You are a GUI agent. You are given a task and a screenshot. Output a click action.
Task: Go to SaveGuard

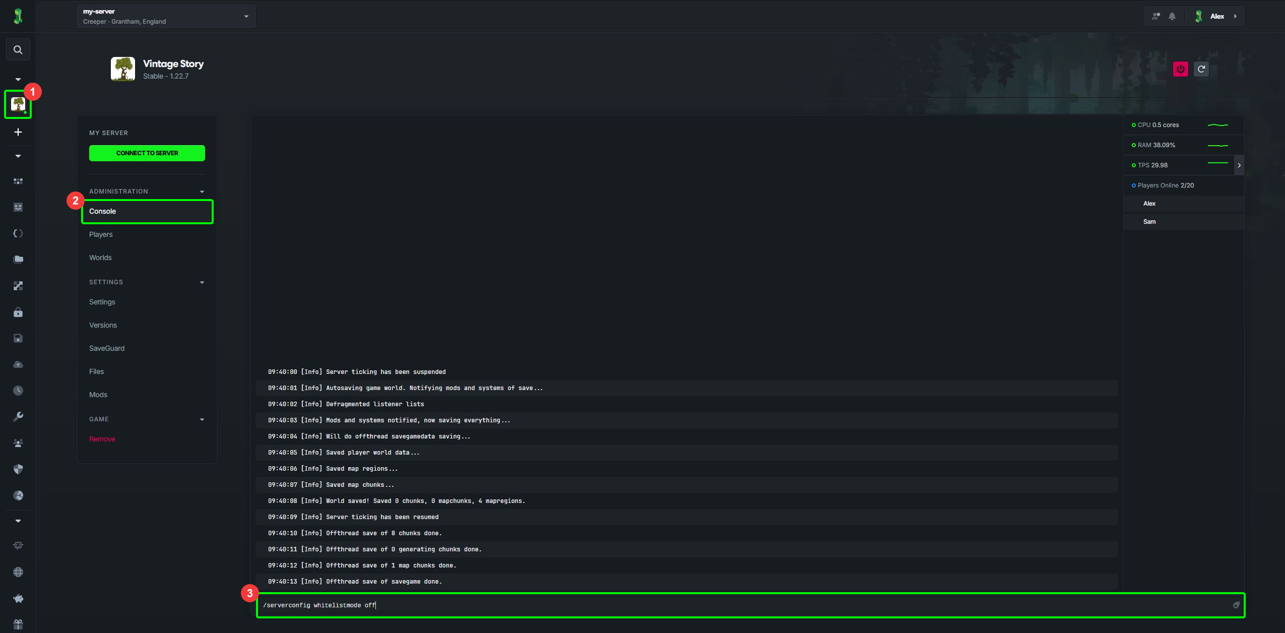[x=107, y=348]
